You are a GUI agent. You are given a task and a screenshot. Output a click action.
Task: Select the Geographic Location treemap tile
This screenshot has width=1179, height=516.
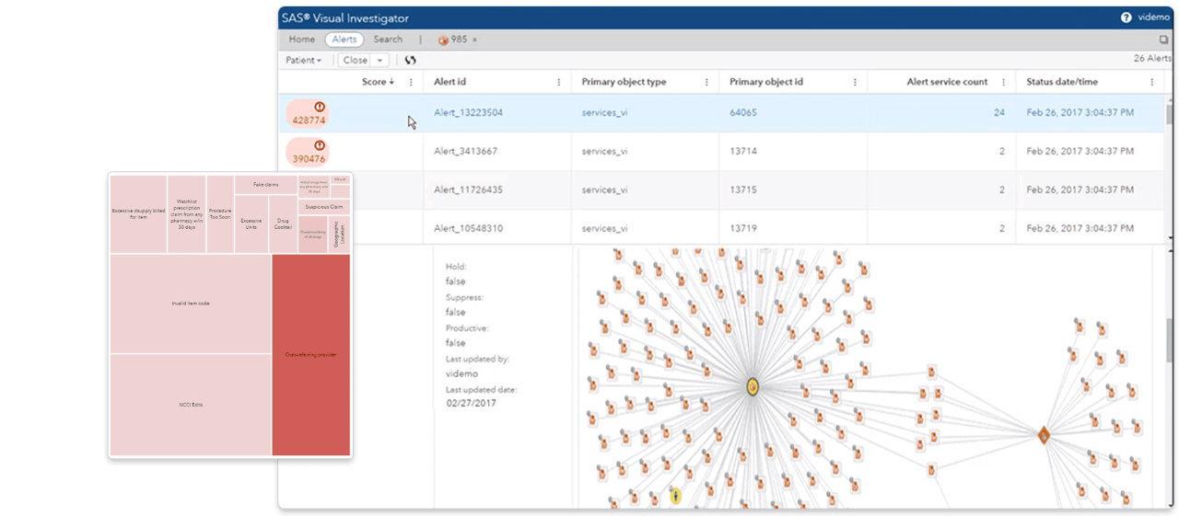point(338,235)
